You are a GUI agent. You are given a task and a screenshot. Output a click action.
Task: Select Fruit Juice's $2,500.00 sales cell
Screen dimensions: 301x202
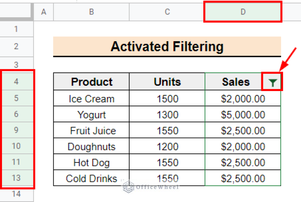(243, 130)
